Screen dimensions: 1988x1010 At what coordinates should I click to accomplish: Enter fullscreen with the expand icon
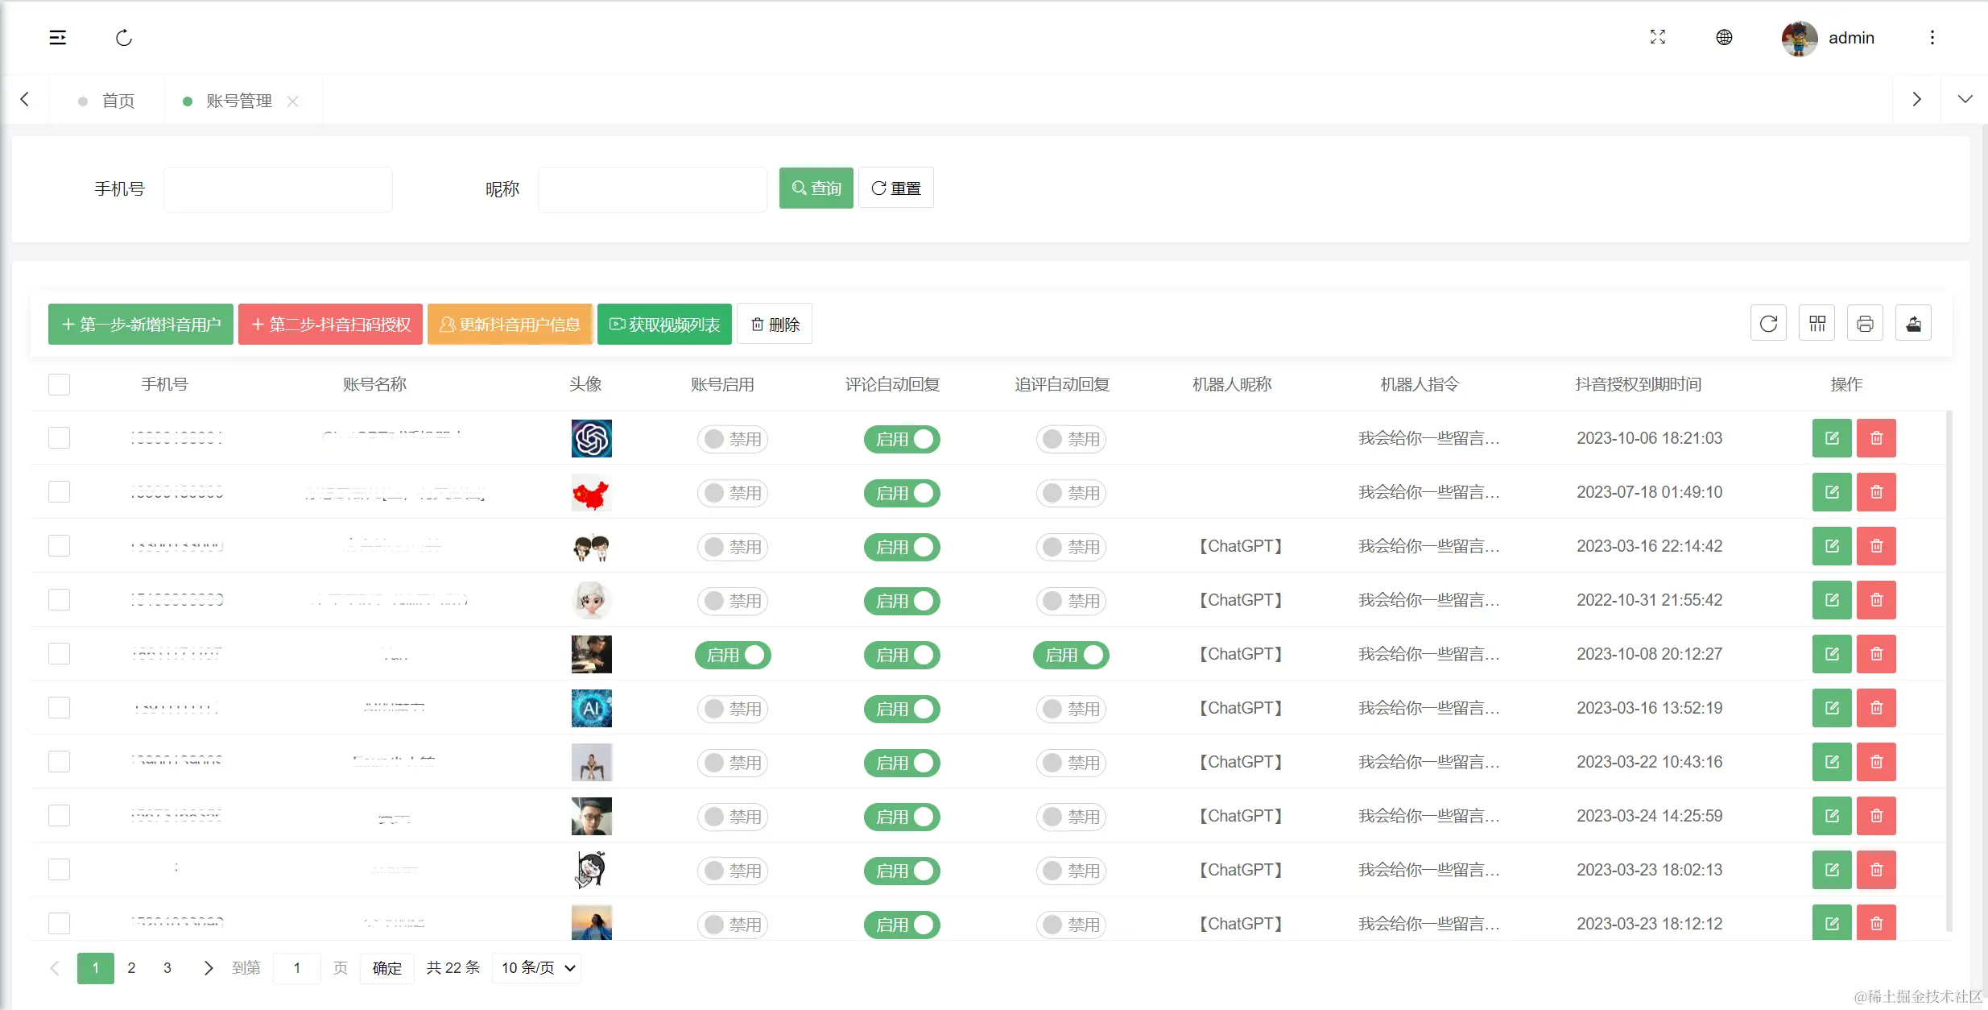(x=1657, y=37)
